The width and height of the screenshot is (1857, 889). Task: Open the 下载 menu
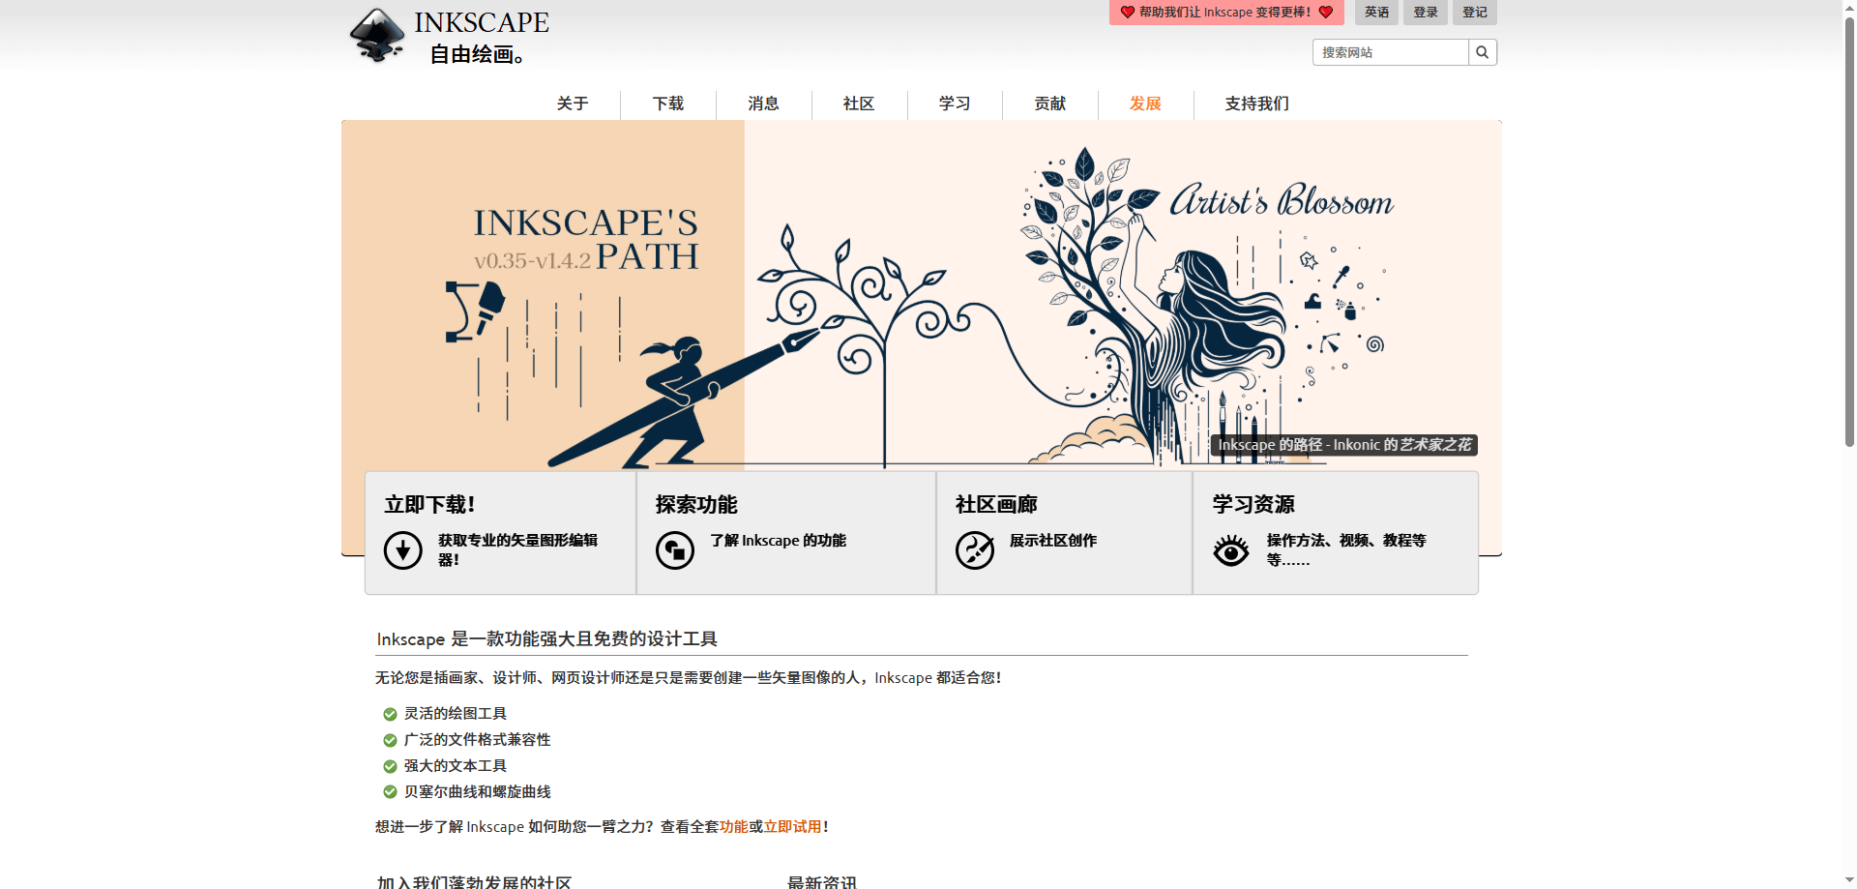668,104
